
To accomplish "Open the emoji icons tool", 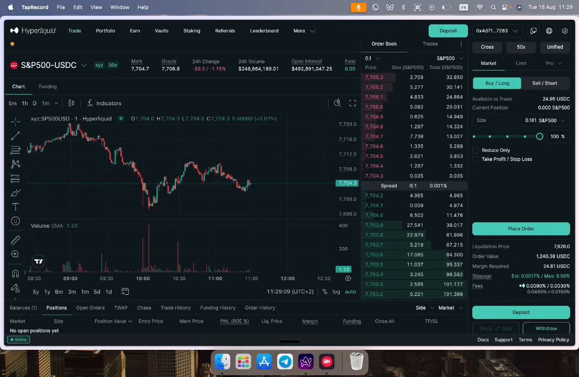I will [x=16, y=221].
